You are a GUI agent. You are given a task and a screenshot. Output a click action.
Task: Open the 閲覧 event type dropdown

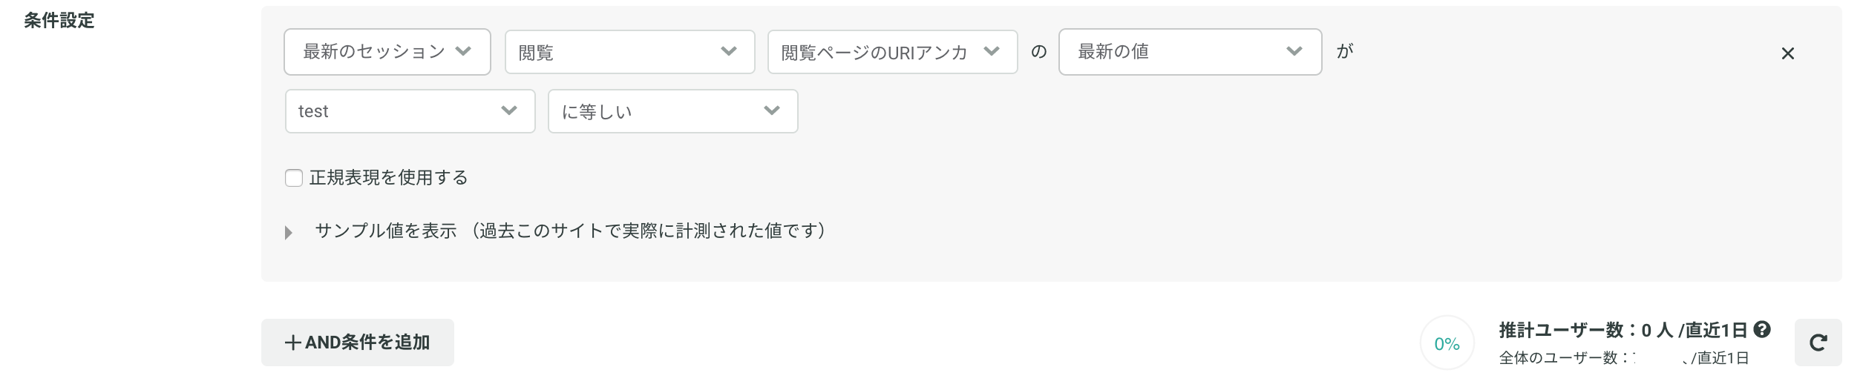click(629, 52)
